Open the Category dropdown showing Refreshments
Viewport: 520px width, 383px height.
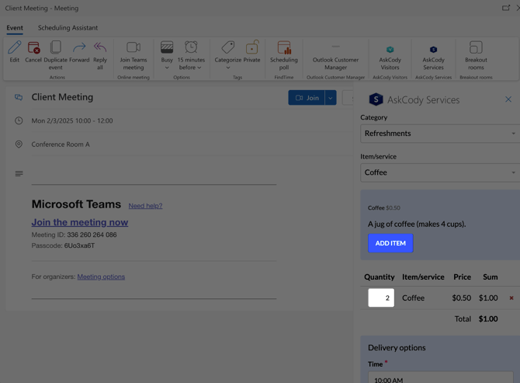440,134
